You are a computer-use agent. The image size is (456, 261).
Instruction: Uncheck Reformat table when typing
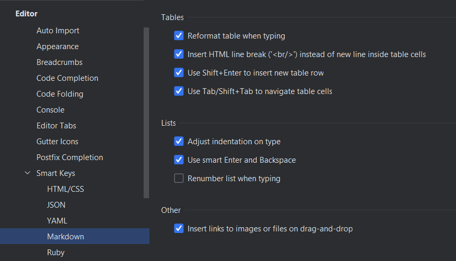179,36
